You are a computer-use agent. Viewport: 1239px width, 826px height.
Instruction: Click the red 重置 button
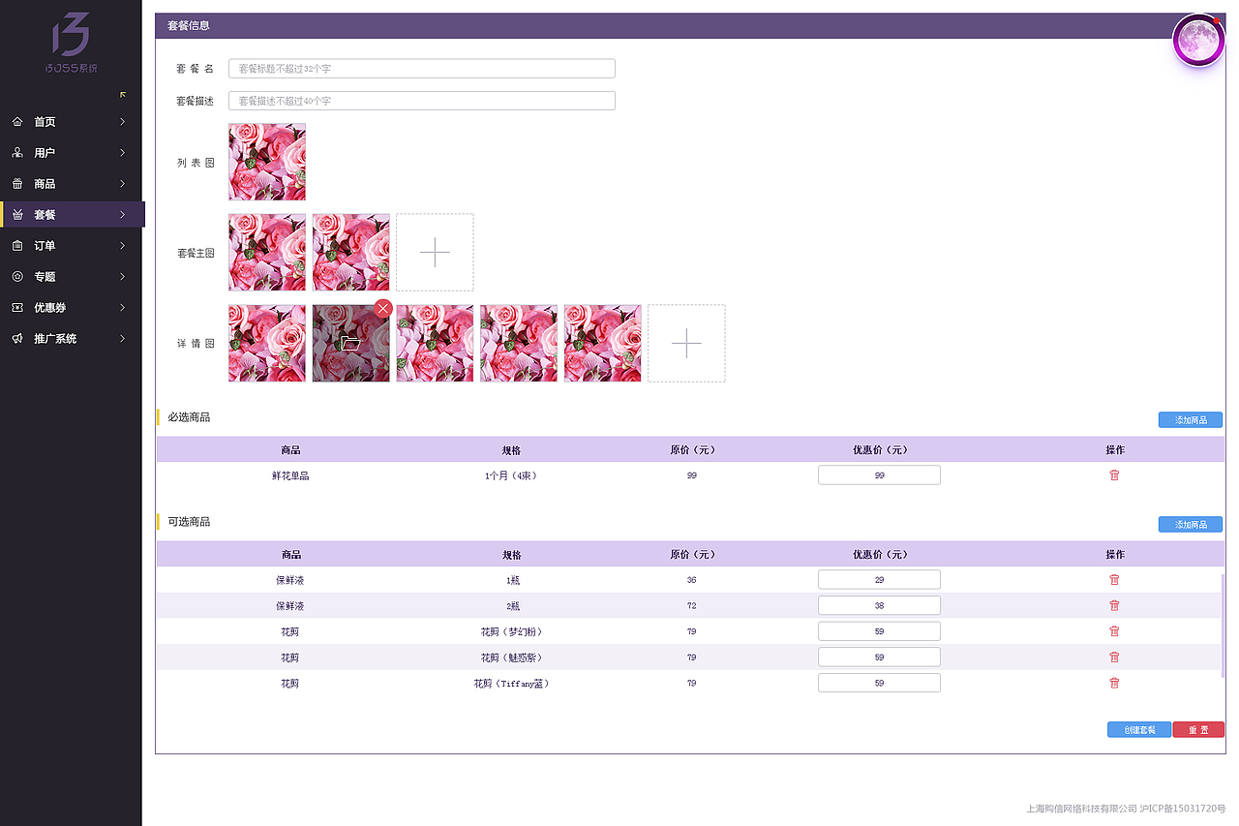(x=1198, y=730)
